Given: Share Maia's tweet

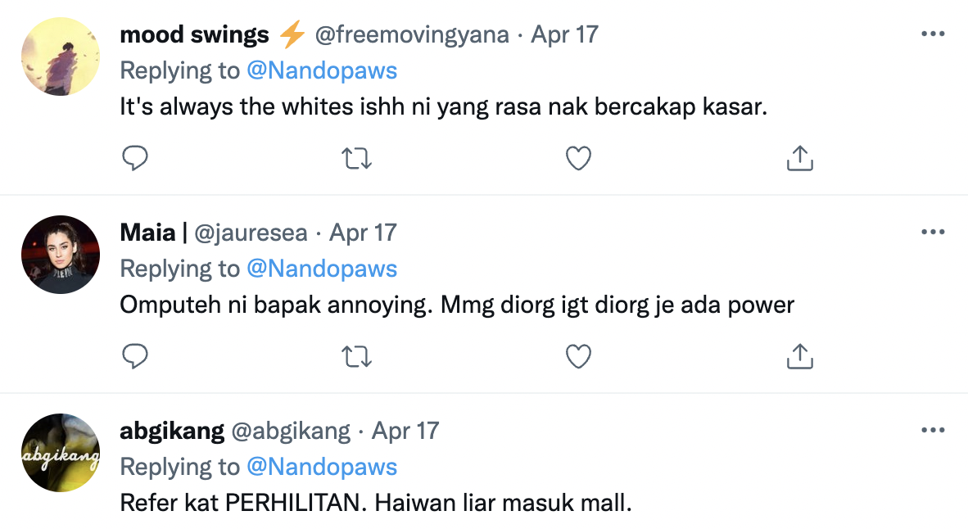Looking at the screenshot, I should [799, 355].
